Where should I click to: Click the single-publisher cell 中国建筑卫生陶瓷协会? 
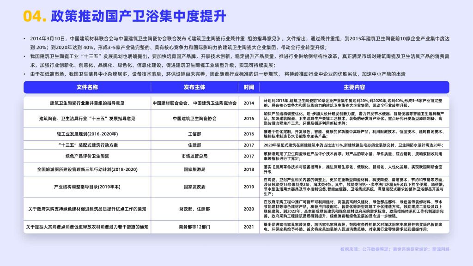pos(194,119)
